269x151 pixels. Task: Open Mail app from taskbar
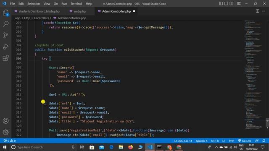click(102, 147)
